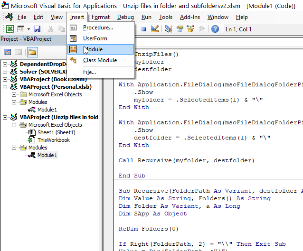Screen dimensions: 303x251
Task: Choose Procedure... from Insert menu
Action: click(x=101, y=28)
